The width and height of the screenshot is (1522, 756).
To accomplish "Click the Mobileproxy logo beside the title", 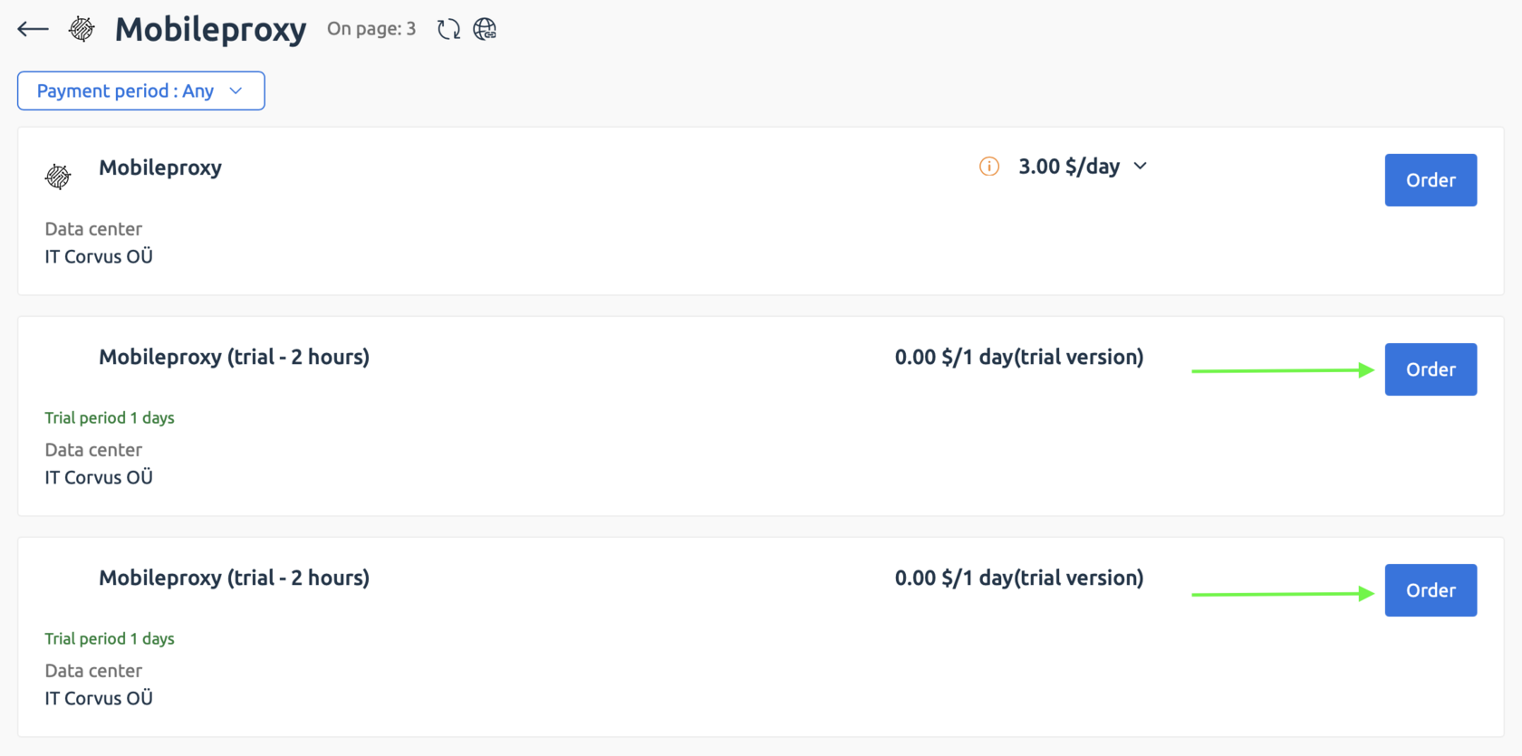I will (82, 28).
